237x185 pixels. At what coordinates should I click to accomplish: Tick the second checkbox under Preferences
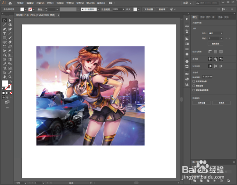[x=193, y=86]
